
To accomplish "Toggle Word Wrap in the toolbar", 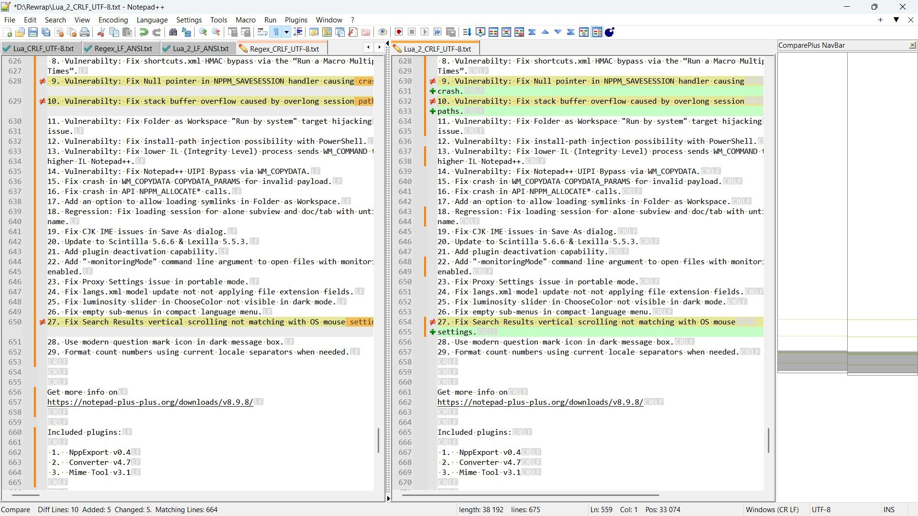I will click(x=262, y=32).
